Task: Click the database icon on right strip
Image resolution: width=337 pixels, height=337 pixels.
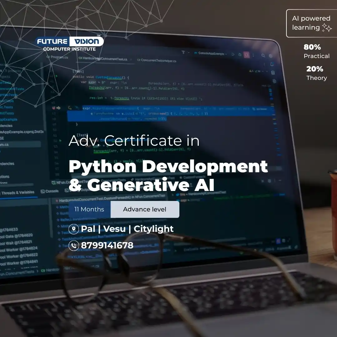Action: [273, 73]
